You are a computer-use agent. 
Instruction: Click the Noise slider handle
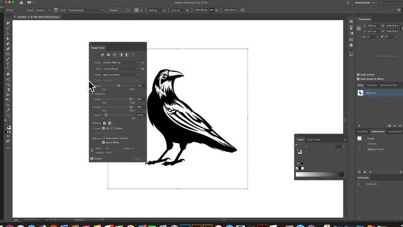pyautogui.click(x=106, y=115)
